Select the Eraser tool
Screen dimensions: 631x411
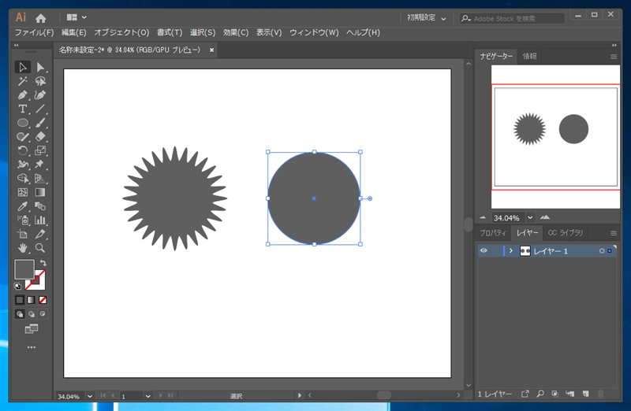pos(40,136)
